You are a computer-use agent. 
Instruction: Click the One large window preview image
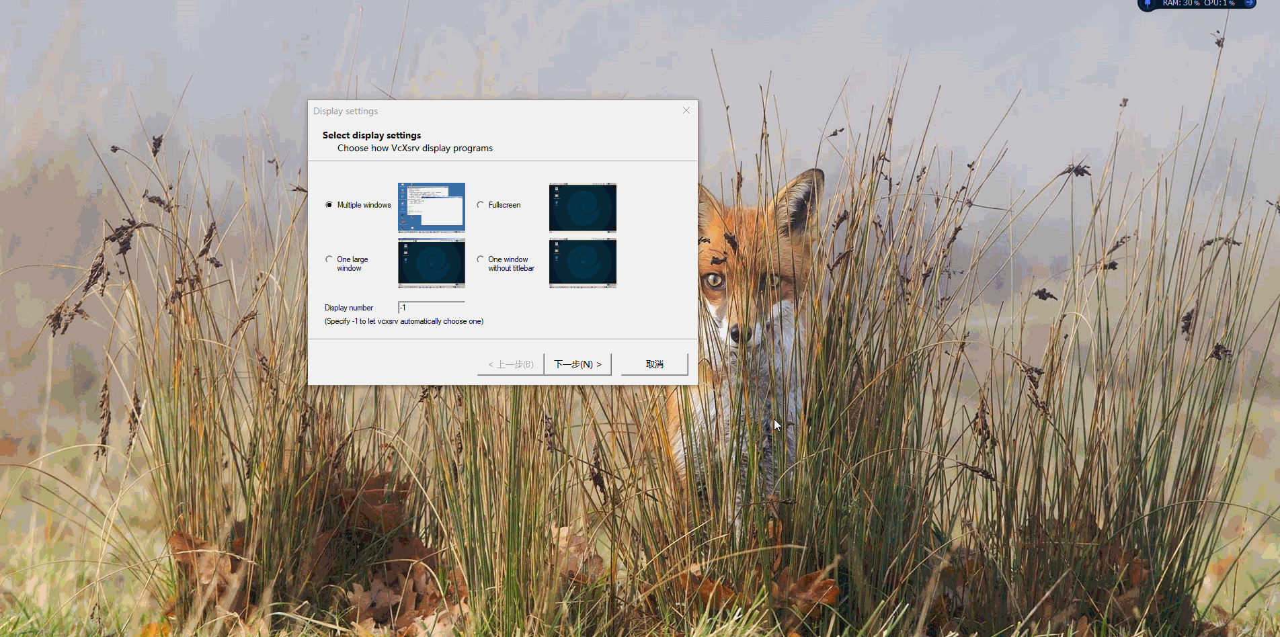(432, 263)
